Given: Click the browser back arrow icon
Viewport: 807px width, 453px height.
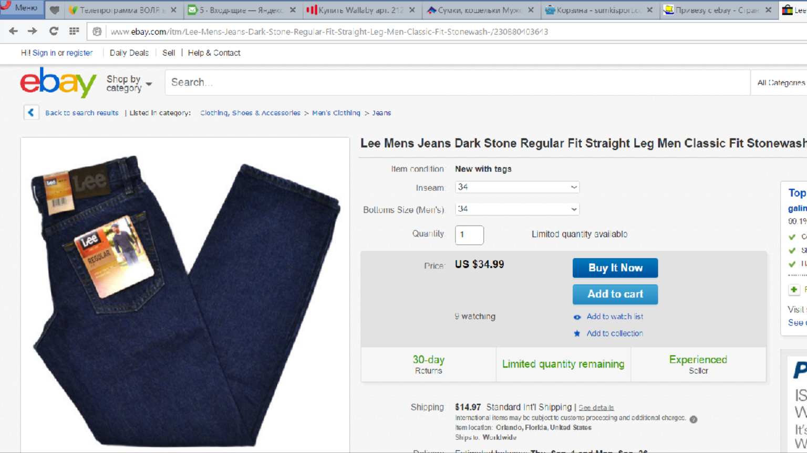Looking at the screenshot, I should (13, 31).
